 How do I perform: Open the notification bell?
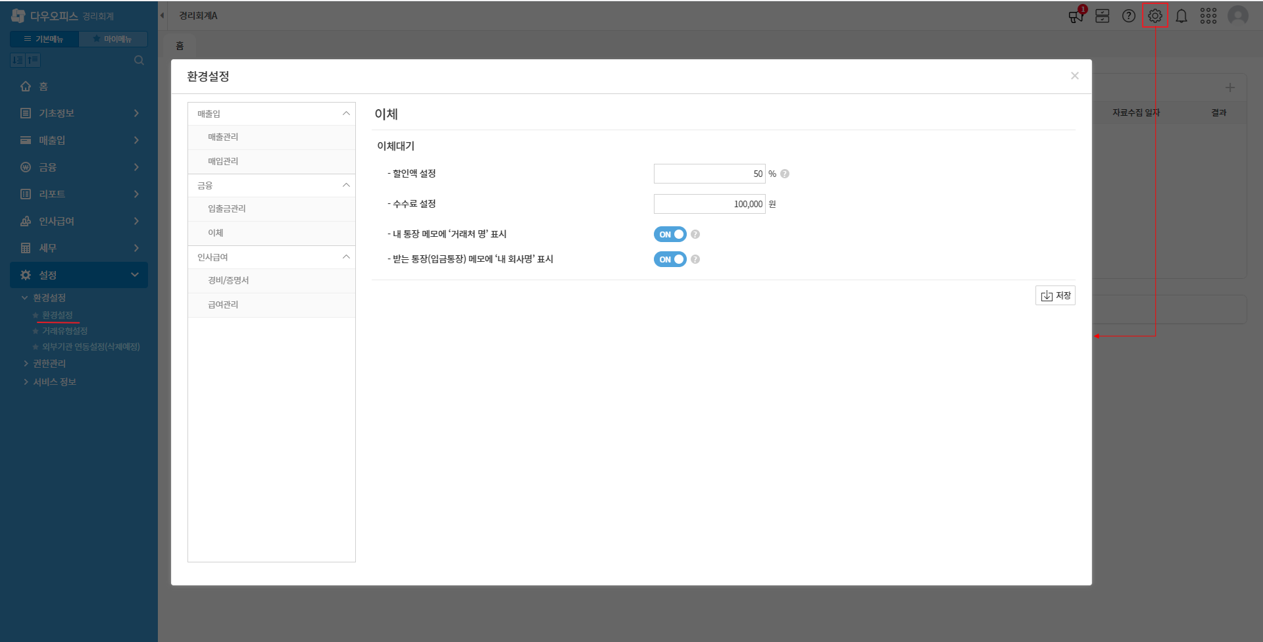1181,16
